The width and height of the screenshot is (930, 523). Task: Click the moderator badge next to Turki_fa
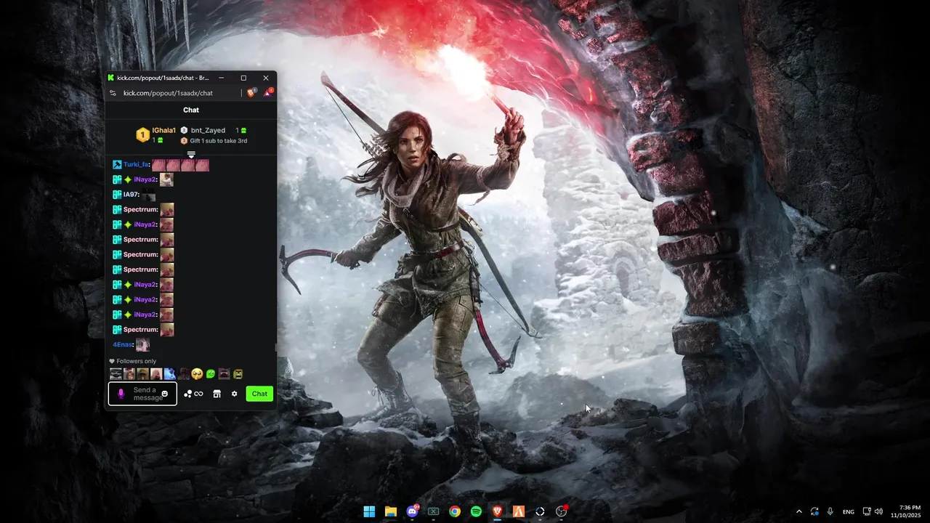pyautogui.click(x=116, y=165)
